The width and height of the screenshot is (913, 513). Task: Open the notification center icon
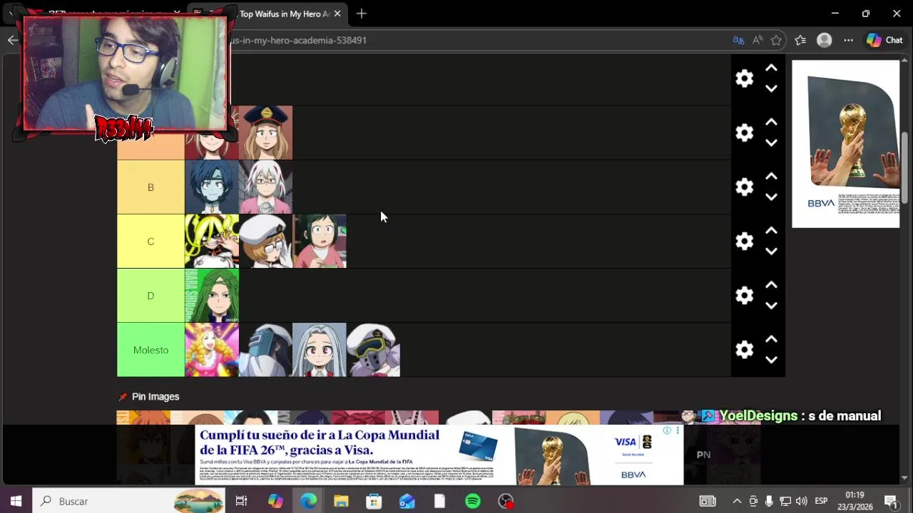point(890,501)
